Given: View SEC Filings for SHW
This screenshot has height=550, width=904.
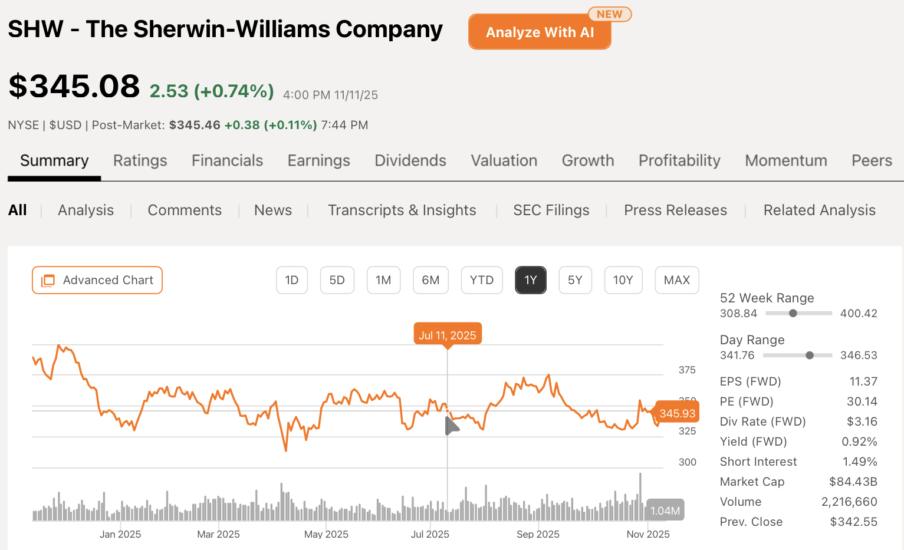Looking at the screenshot, I should click(x=551, y=210).
